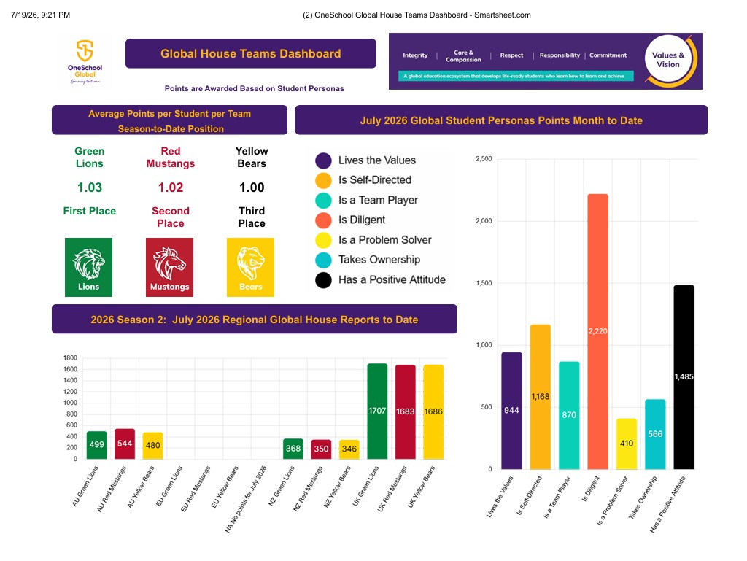
Task: Click the Is a Problem Solver bar 410
Action: click(x=627, y=444)
